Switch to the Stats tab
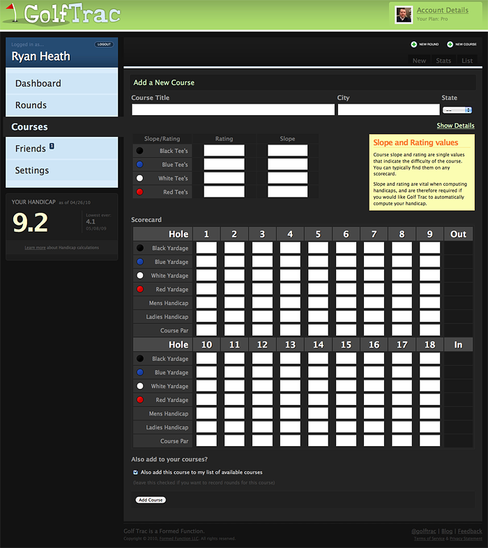This screenshot has height=548, width=488. click(x=443, y=61)
